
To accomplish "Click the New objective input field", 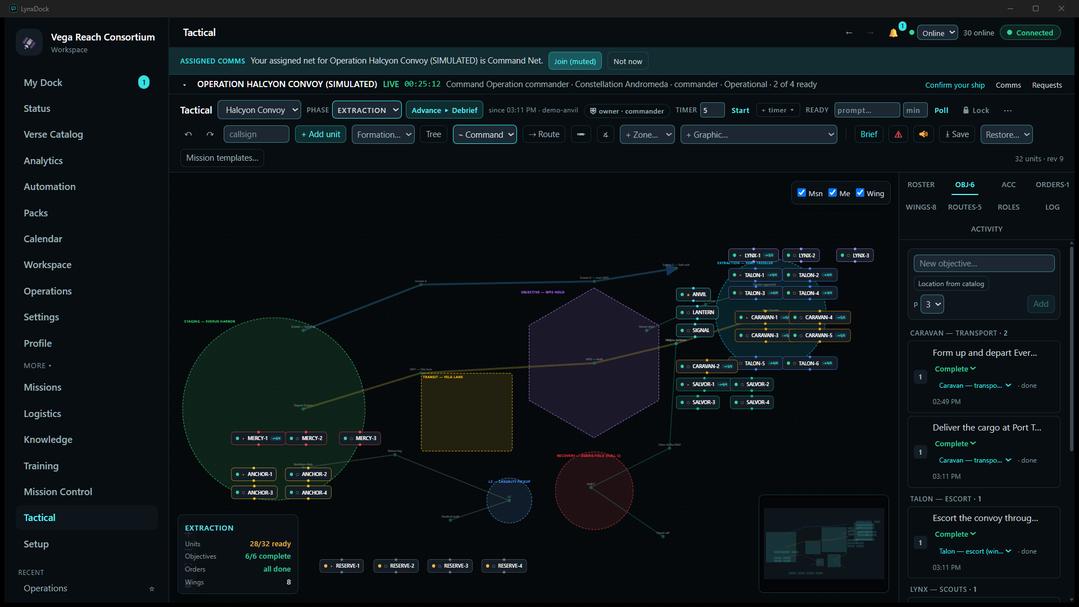I will 984,263.
